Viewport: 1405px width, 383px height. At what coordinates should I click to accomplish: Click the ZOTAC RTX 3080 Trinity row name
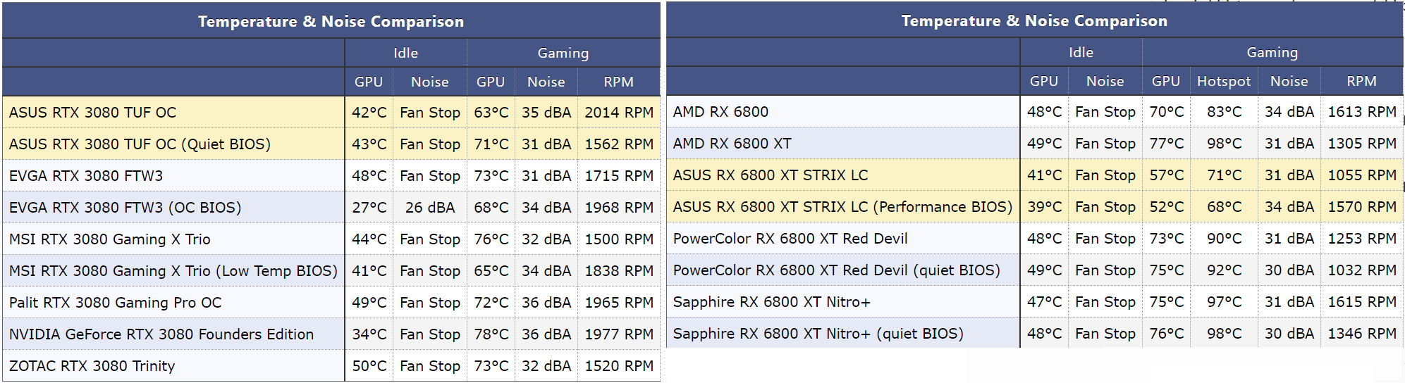point(92,366)
